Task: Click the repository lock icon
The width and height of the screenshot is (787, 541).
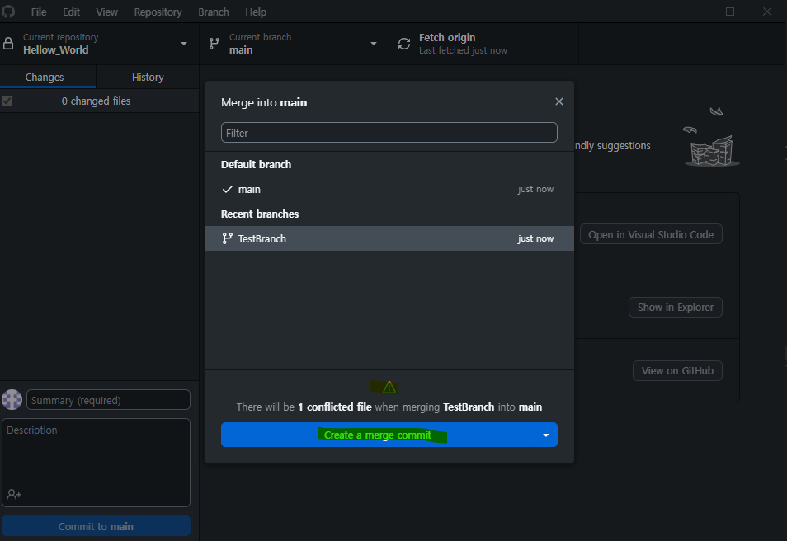Action: 8,44
